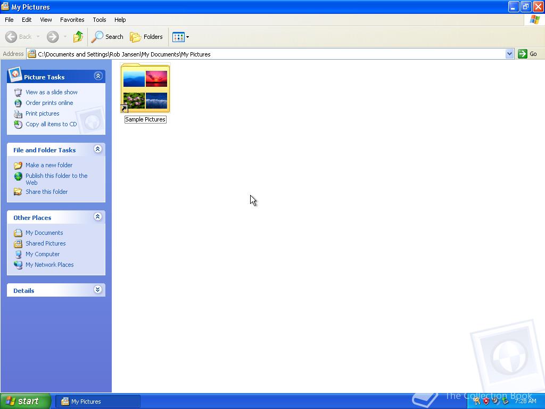Viewport: 545px width, 409px height.
Task: Click the taskbar clock showing 7:28 AM
Action: coord(525,401)
